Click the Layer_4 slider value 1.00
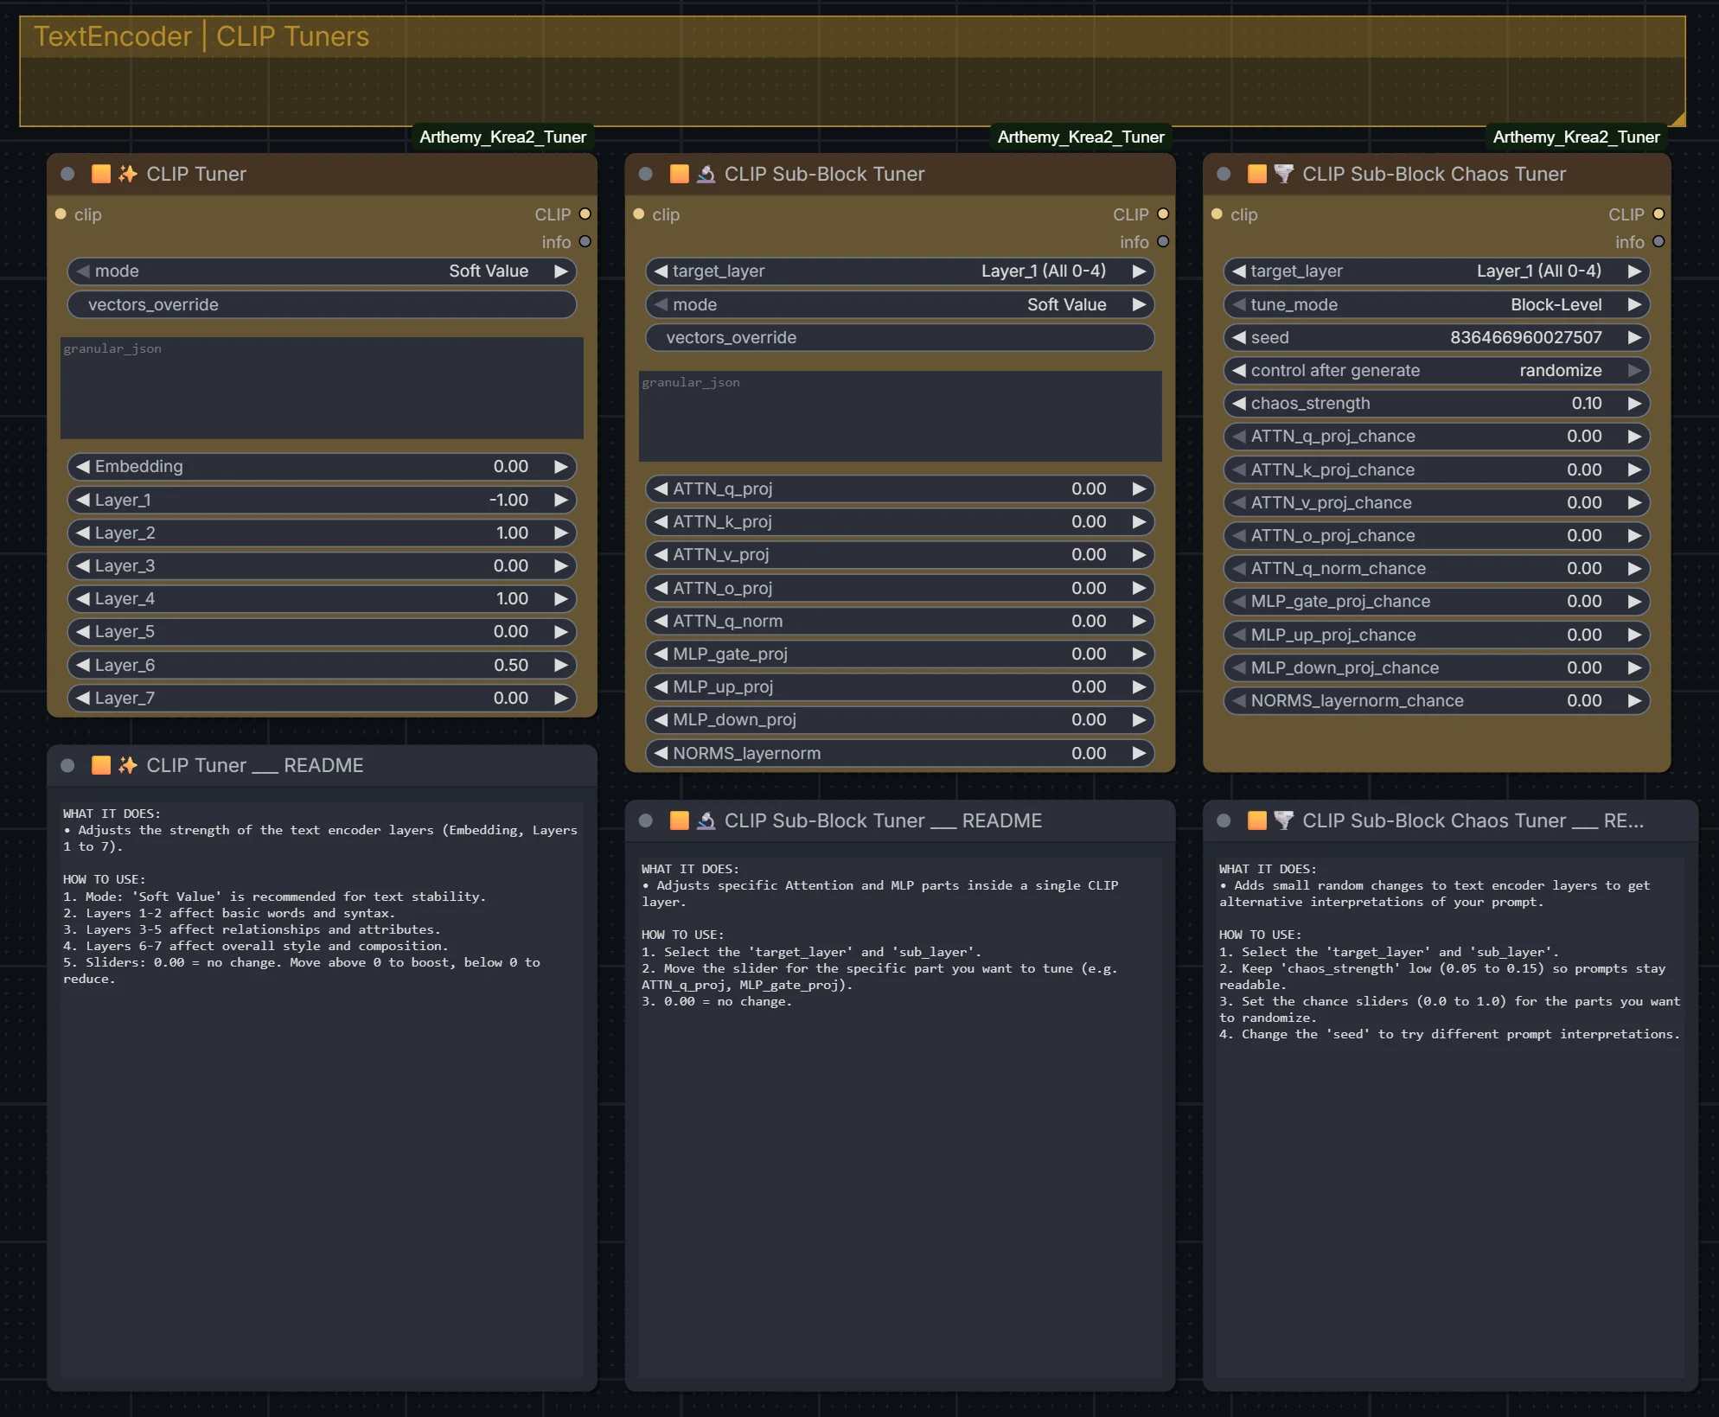This screenshot has height=1417, width=1719. tap(512, 598)
